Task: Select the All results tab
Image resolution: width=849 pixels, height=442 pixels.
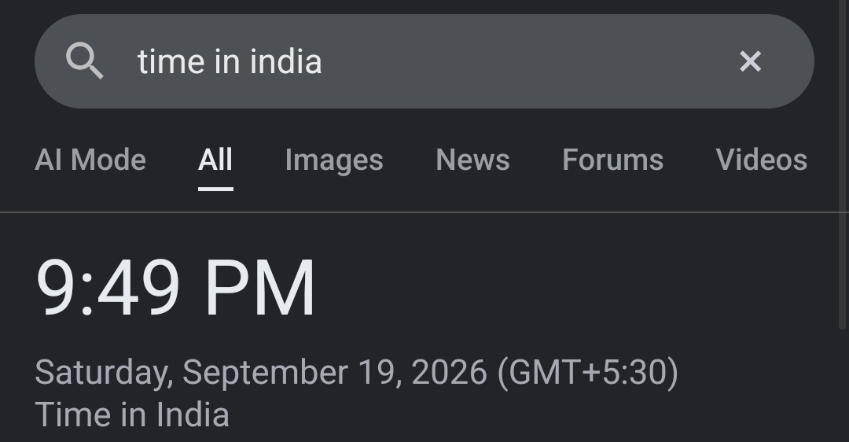Action: tap(215, 160)
